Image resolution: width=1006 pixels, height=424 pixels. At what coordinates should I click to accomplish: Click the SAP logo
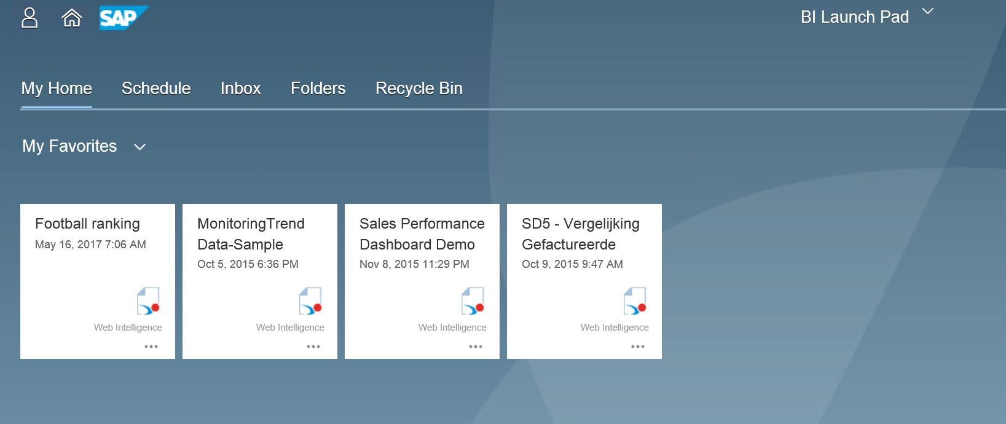coord(124,18)
